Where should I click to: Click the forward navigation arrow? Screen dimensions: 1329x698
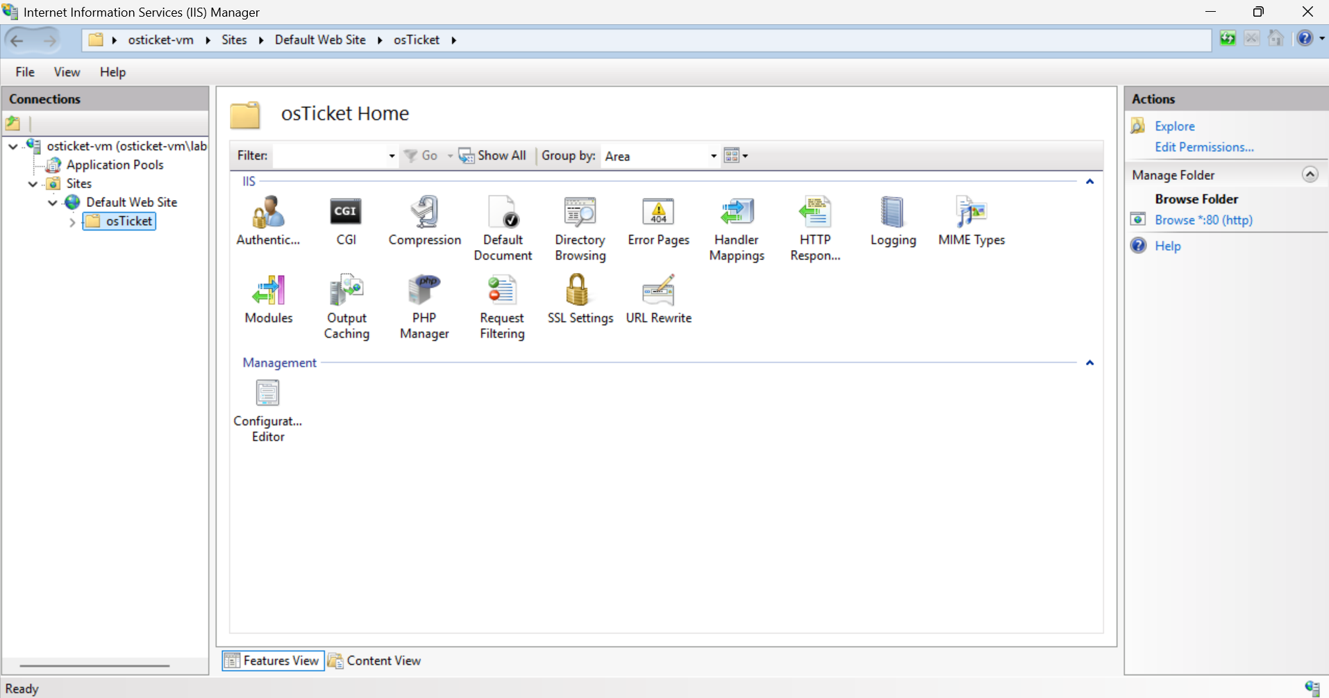click(x=49, y=40)
